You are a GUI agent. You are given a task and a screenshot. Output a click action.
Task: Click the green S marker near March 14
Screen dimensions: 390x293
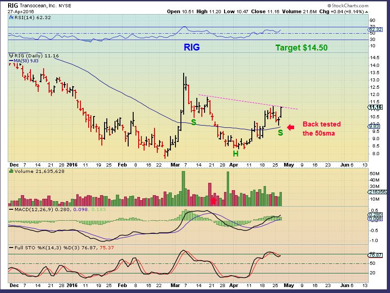[x=194, y=122]
